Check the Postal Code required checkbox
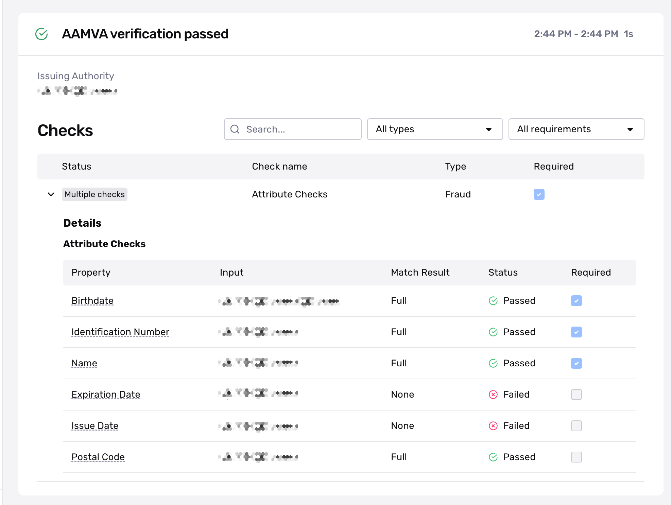This screenshot has width=671, height=505. tap(576, 457)
